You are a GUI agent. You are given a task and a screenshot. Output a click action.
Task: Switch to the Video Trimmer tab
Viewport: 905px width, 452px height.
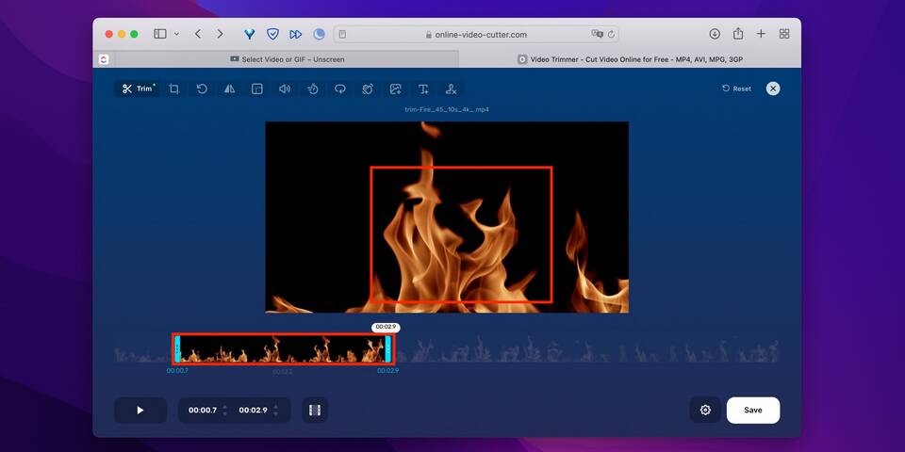pyautogui.click(x=630, y=59)
